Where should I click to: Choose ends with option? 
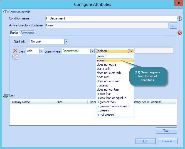click(x=115, y=77)
